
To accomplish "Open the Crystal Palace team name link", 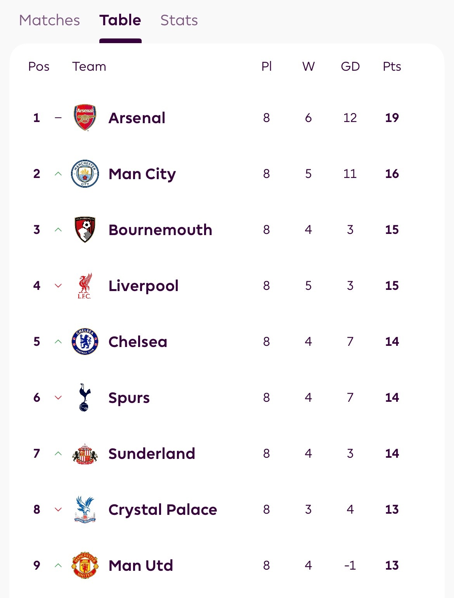I will click(163, 509).
